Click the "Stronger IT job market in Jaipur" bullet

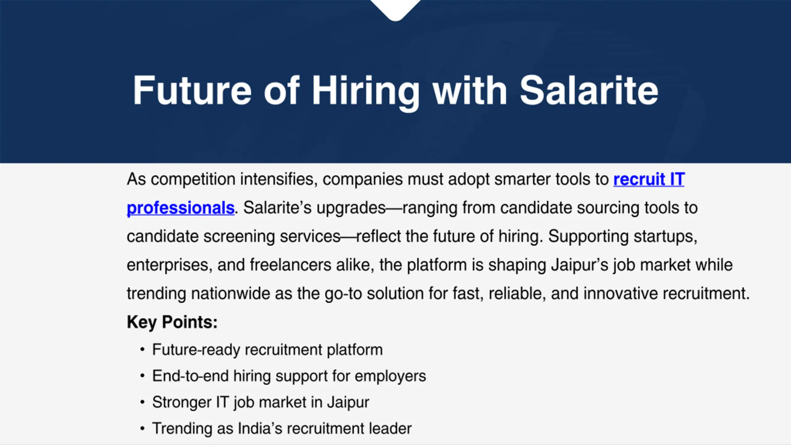point(260,402)
